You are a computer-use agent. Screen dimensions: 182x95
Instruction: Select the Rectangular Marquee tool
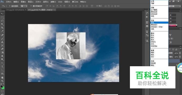click(2, 17)
